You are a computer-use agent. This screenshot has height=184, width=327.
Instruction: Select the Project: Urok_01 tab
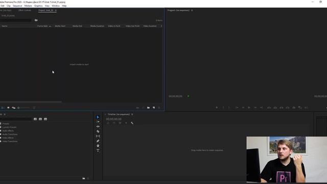pos(45,10)
